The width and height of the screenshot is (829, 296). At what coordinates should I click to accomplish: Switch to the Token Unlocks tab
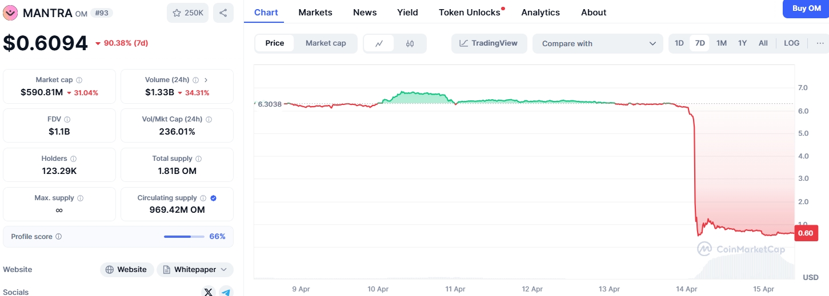coord(470,12)
